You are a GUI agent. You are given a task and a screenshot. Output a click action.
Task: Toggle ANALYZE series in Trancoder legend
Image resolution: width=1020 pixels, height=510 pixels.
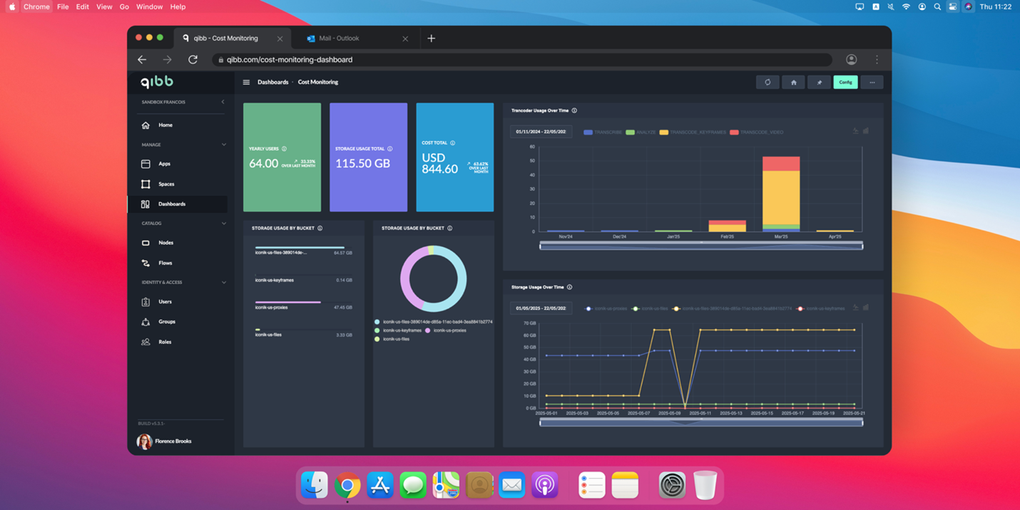(641, 132)
